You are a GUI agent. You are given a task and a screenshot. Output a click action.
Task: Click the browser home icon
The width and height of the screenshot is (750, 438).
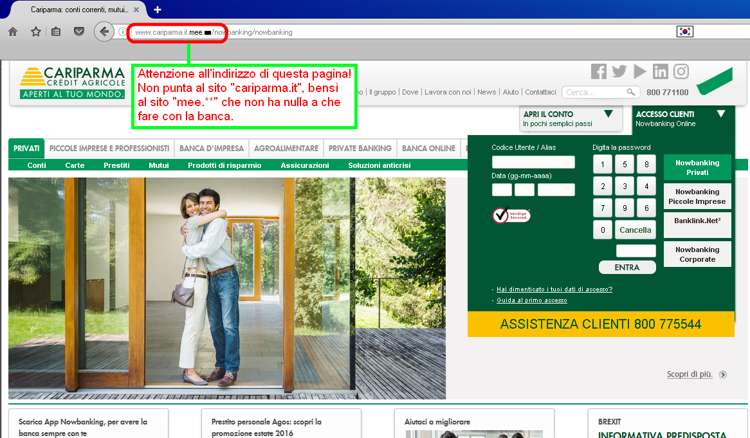13,32
